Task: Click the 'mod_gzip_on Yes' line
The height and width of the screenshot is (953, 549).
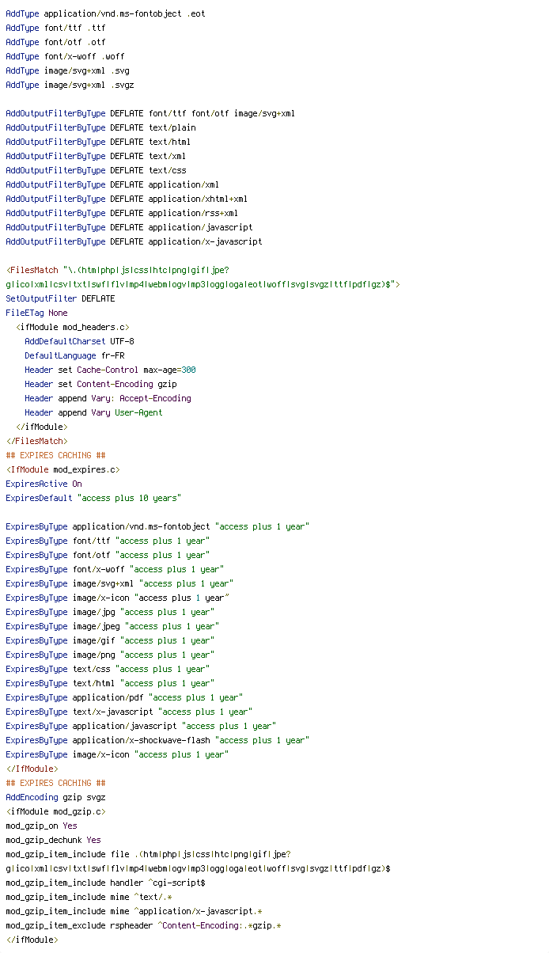Action: pyautogui.click(x=41, y=826)
